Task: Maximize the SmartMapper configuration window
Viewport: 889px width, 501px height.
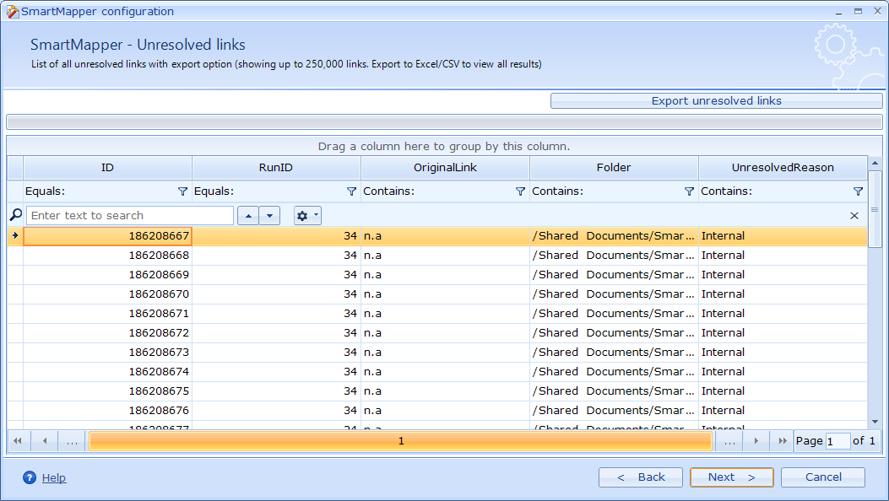Action: coord(858,11)
